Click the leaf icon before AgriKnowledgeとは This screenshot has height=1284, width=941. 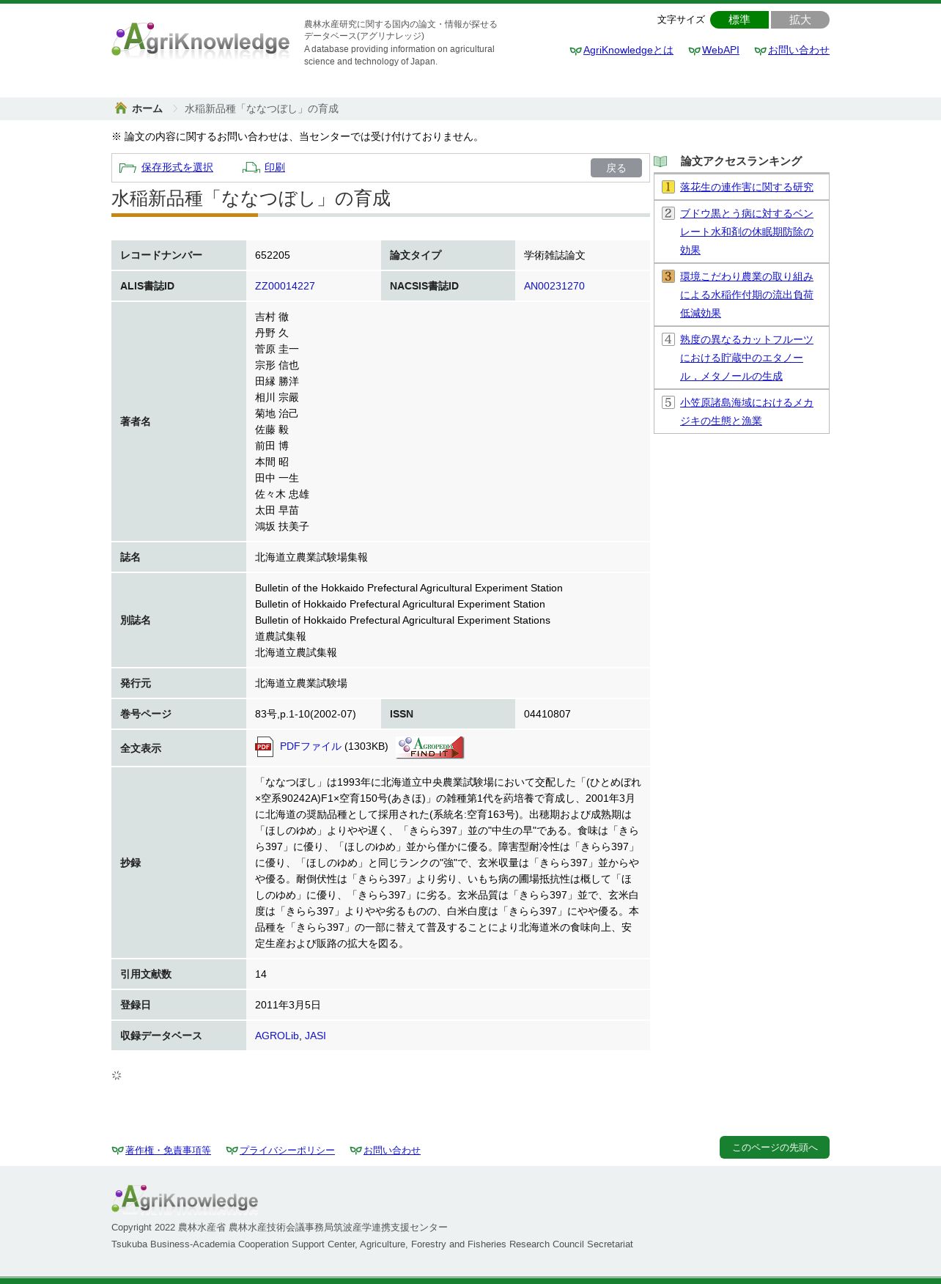[575, 51]
